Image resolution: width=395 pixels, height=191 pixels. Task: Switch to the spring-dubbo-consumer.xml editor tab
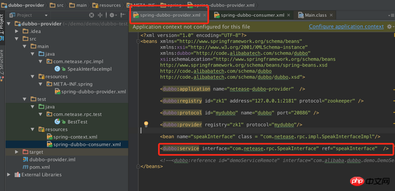click(252, 15)
